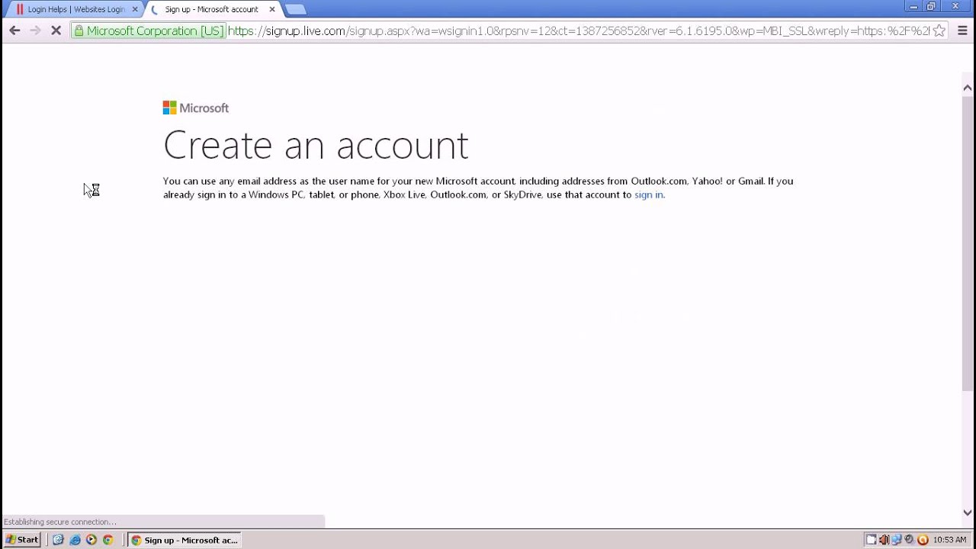
Task: Close the Sign up - Microsoft account tab
Action: (x=272, y=9)
